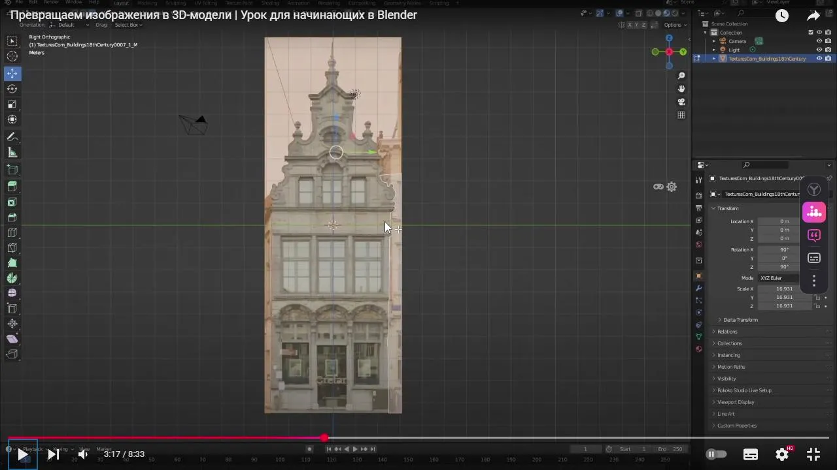Open the XYZ Euler rotation mode dropdown
Image resolution: width=837 pixels, height=470 pixels.
(779, 278)
